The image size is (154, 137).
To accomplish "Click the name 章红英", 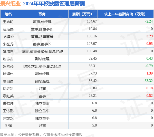I will tap(8, 96).
